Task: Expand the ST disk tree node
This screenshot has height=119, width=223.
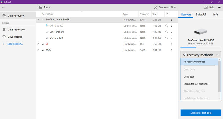Action: pos(38,44)
